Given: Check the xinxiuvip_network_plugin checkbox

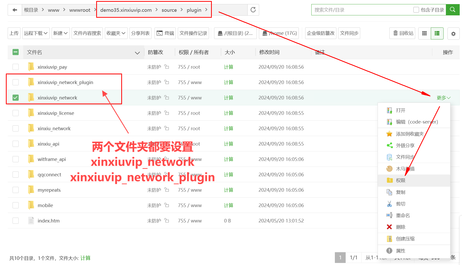Looking at the screenshot, I should click(16, 82).
